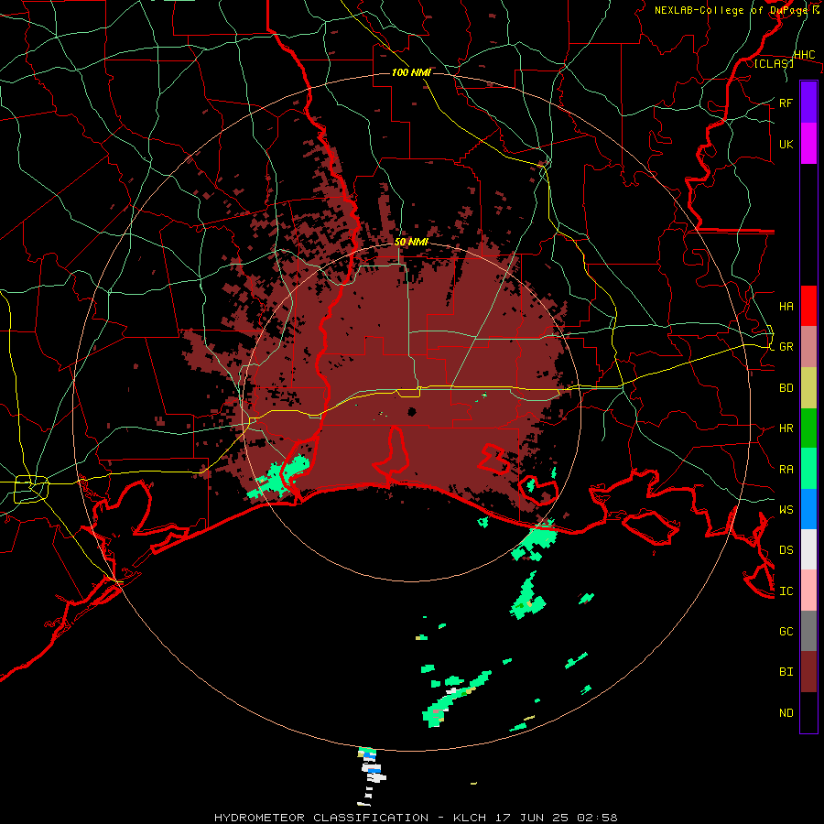Click the 'RA' legend label
Screen dimensions: 824x824
pyautogui.click(x=786, y=470)
